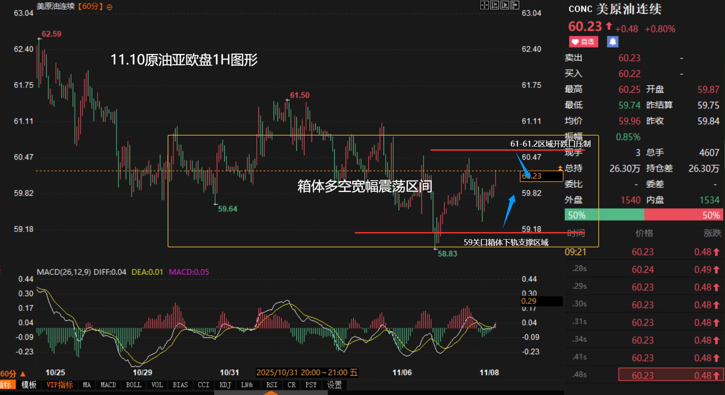Click the green 50% buy-sell ratio bar
Image resolution: width=725 pixels, height=395 pixels.
tap(604, 215)
